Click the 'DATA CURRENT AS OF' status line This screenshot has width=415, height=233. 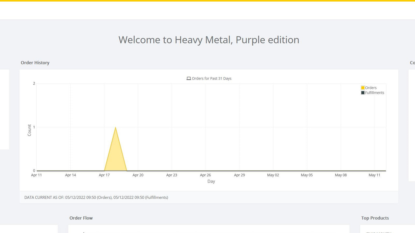[96, 197]
